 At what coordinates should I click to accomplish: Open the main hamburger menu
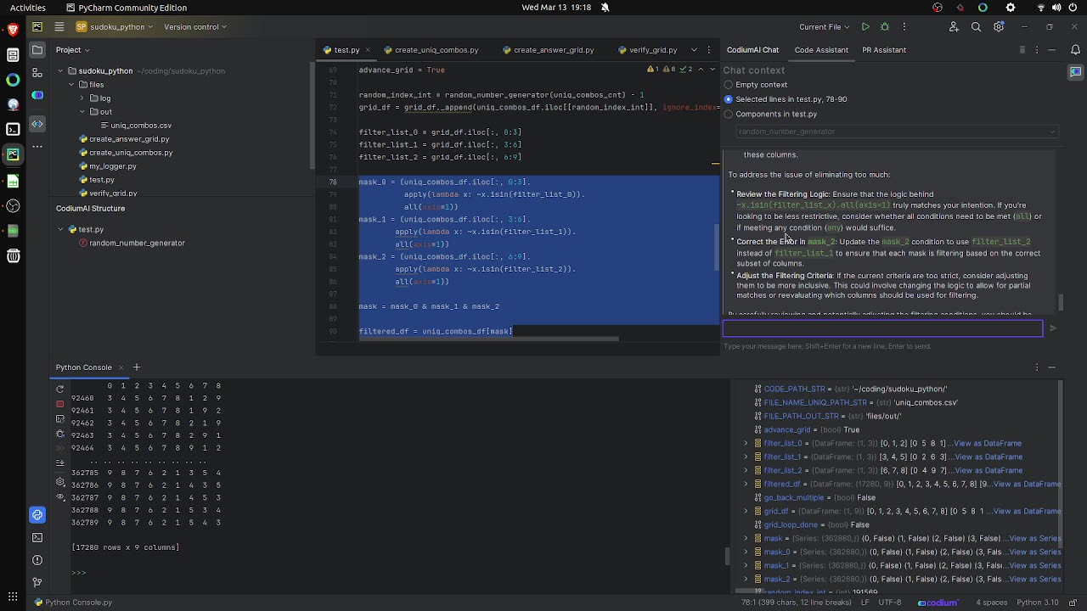click(59, 27)
